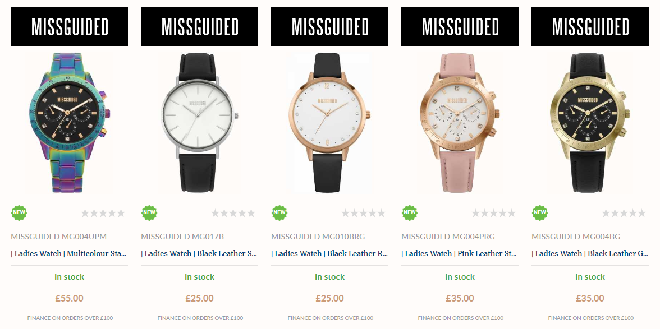Click the NEW badge on MG004UPM watch
660x329 pixels.
pos(19,213)
